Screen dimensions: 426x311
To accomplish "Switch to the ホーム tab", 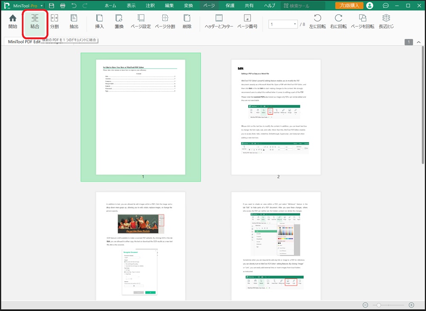I will [110, 6].
